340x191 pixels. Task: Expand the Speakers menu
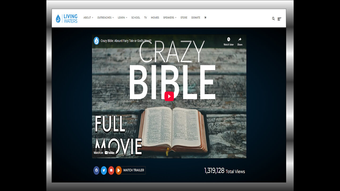170,18
